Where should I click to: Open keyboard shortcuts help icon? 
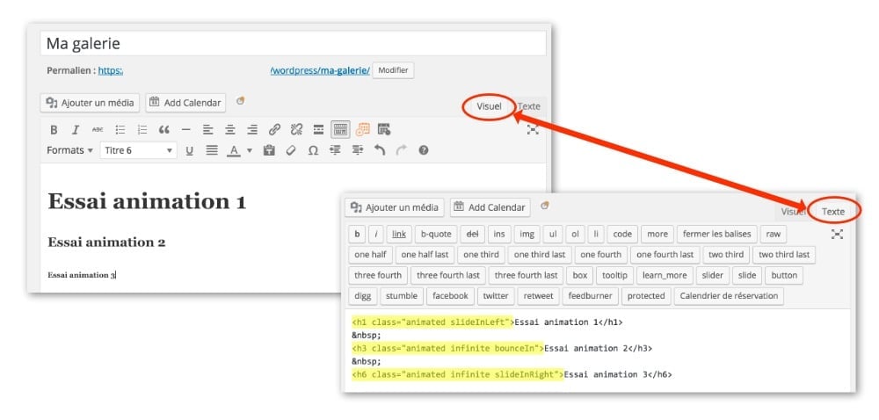point(424,150)
